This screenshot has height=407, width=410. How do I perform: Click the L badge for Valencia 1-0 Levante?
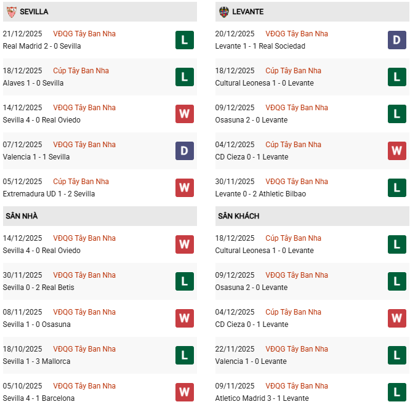point(397,355)
